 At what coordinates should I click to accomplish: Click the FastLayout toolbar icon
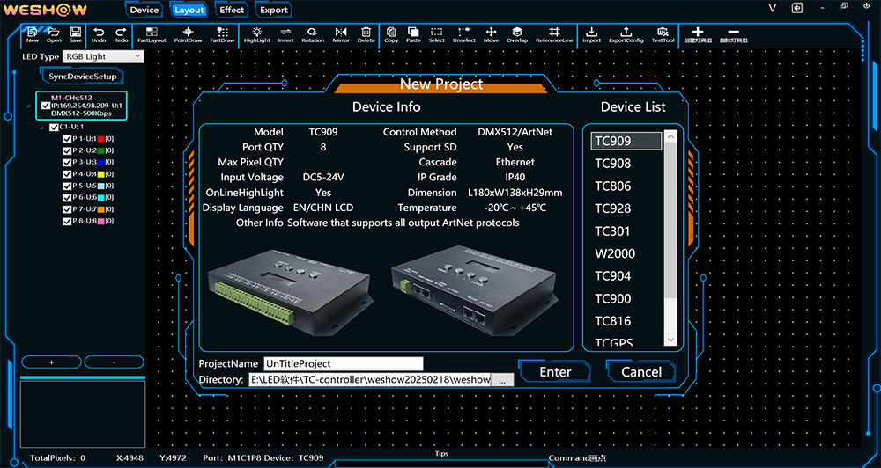(x=152, y=34)
